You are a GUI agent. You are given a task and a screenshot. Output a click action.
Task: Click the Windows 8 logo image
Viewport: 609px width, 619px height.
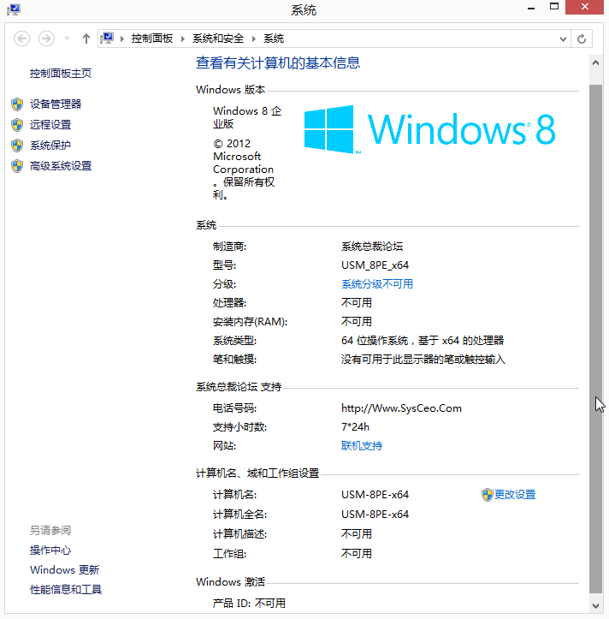coord(430,129)
